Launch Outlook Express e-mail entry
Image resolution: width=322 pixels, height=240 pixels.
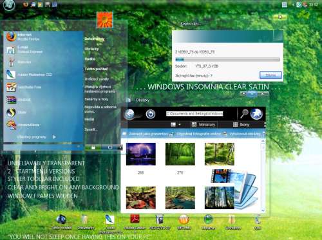point(24,50)
